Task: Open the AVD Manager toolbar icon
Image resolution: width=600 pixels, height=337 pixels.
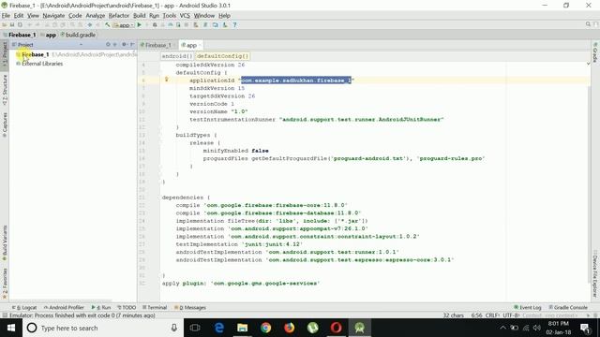Action: pyautogui.click(x=196, y=25)
